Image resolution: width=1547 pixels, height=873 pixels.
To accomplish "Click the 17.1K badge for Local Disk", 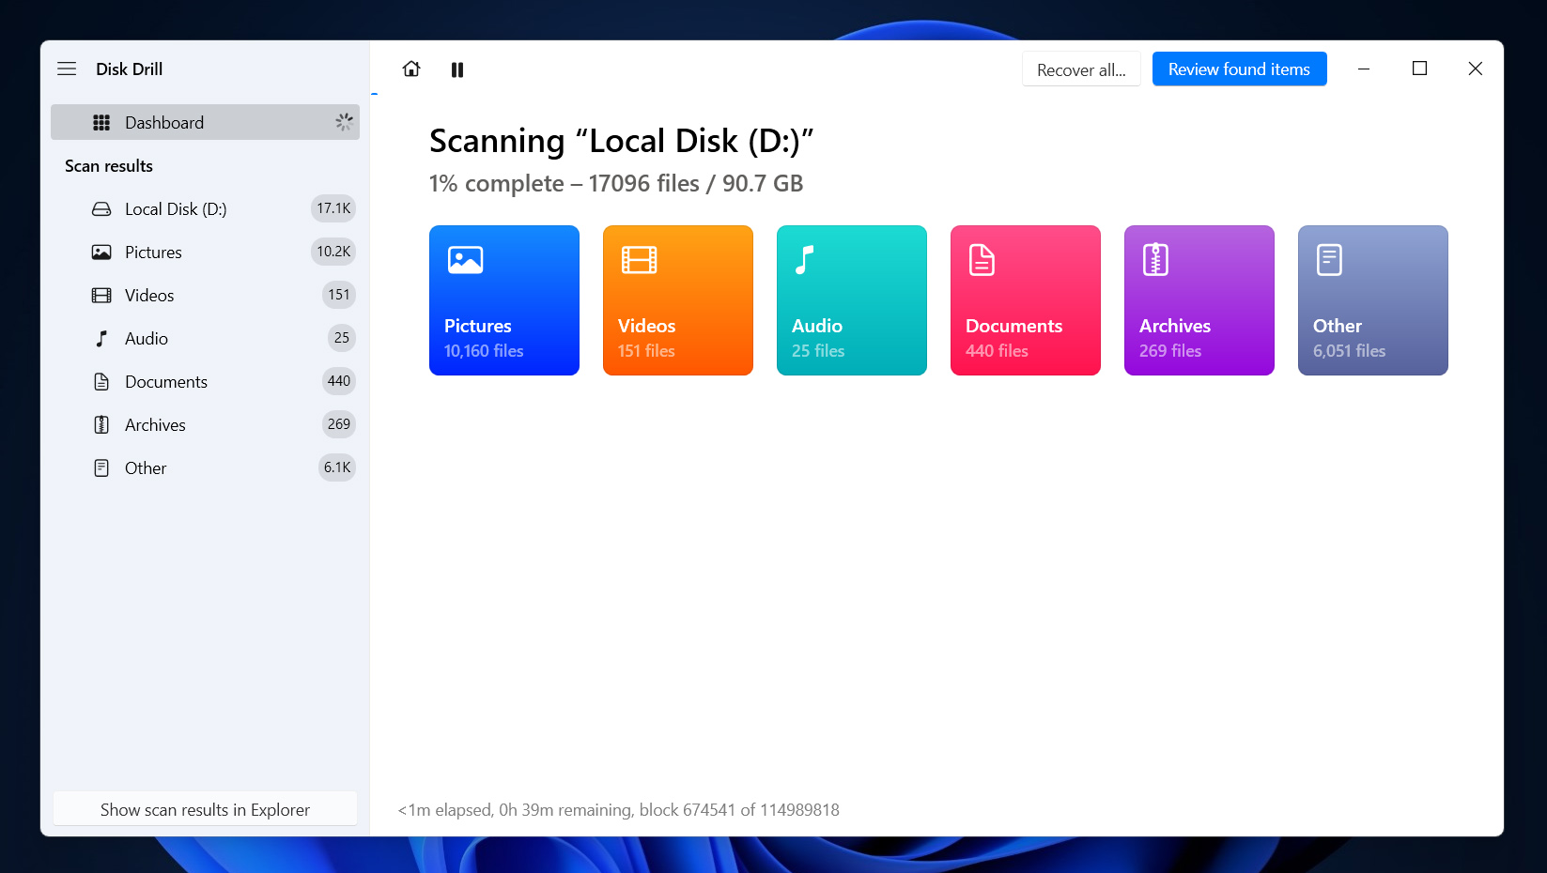I will coord(333,208).
